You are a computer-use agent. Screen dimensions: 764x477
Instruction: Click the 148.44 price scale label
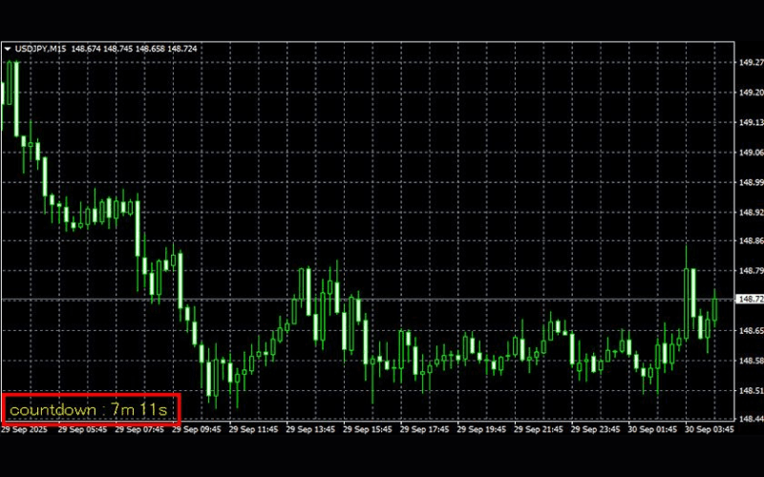750,419
